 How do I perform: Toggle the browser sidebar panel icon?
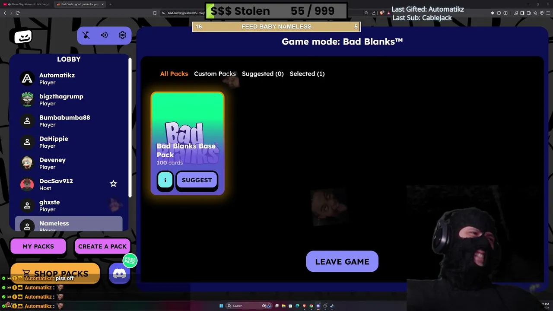tap(522, 13)
